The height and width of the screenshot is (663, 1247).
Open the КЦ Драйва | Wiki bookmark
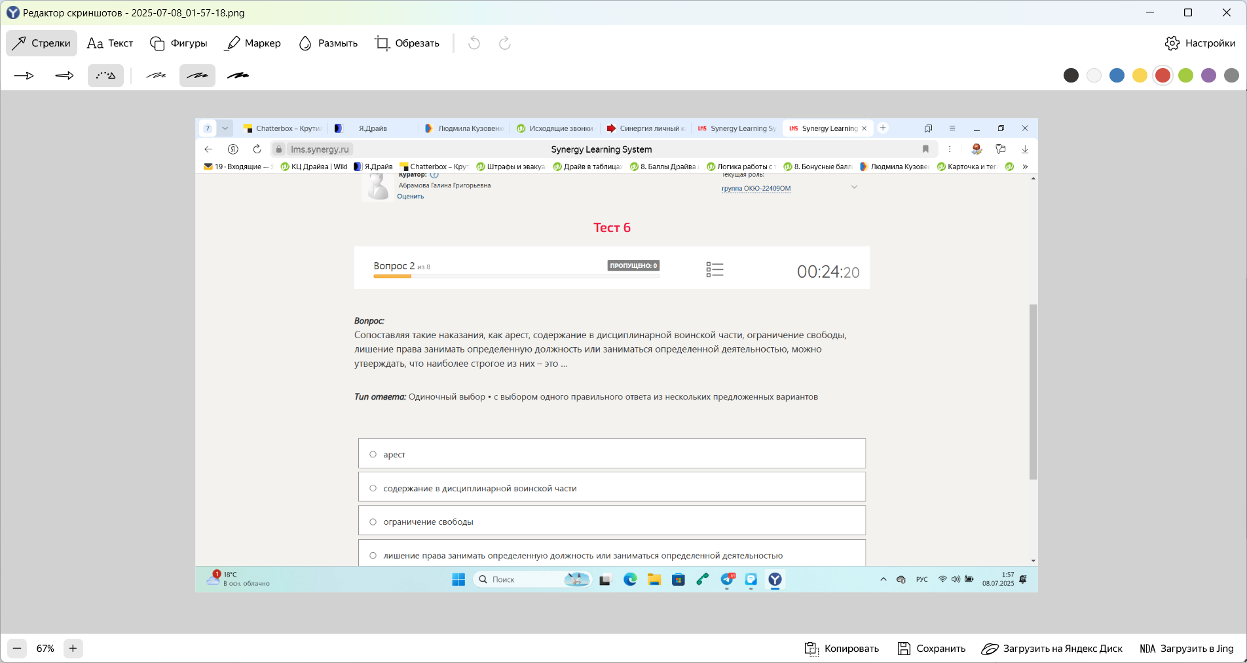(x=314, y=166)
